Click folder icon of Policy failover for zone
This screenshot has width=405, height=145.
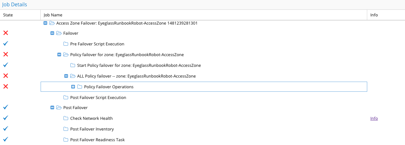tap(66, 55)
